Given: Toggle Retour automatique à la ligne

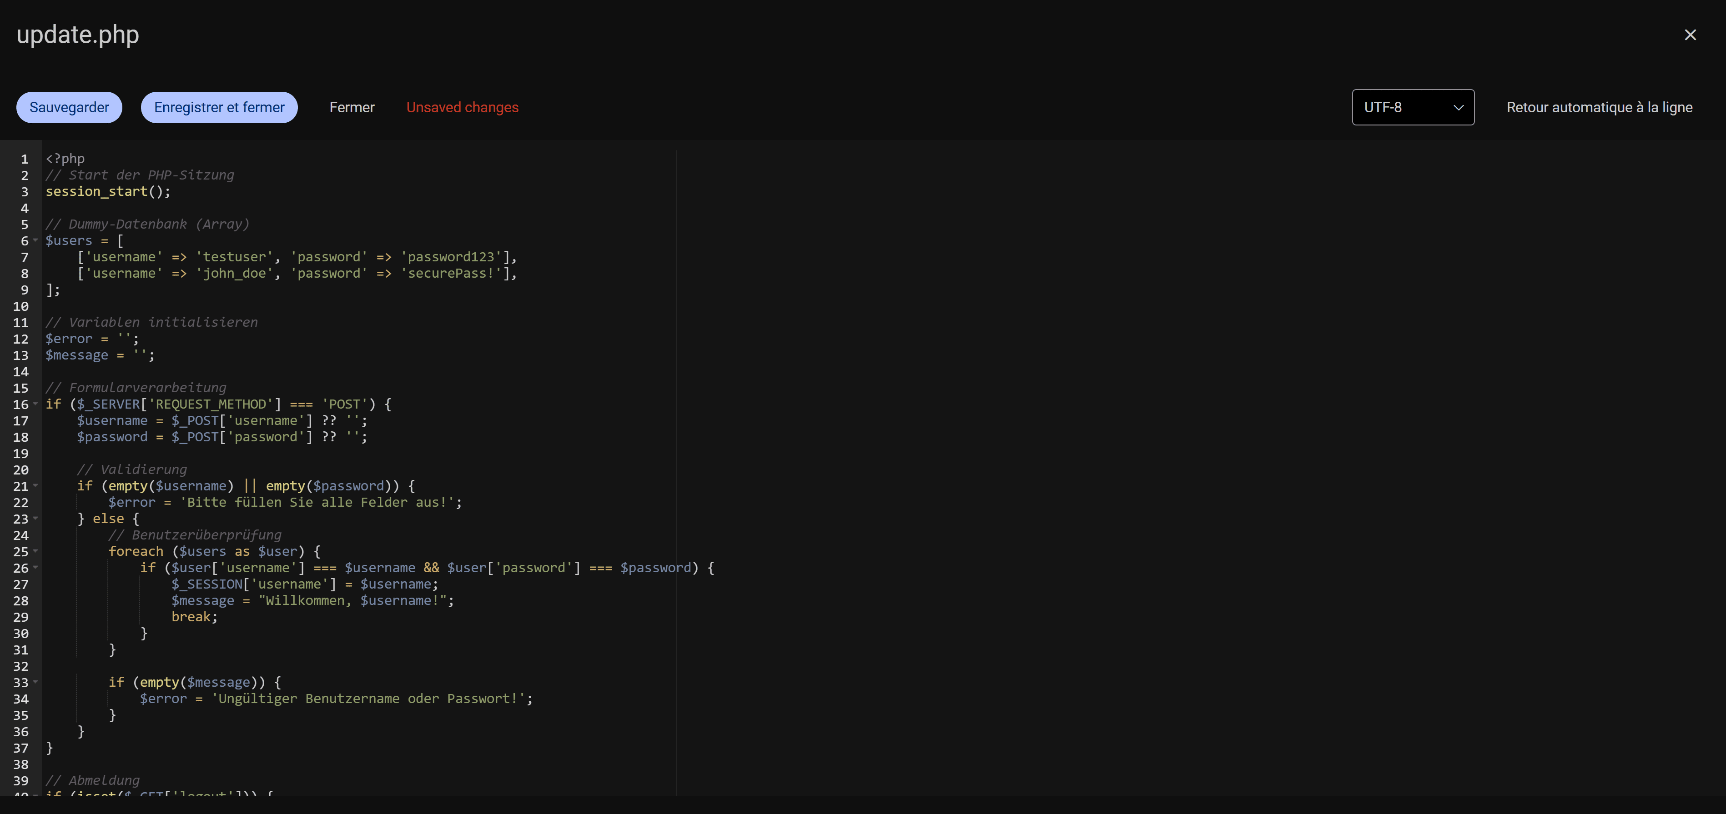Looking at the screenshot, I should 1599,107.
